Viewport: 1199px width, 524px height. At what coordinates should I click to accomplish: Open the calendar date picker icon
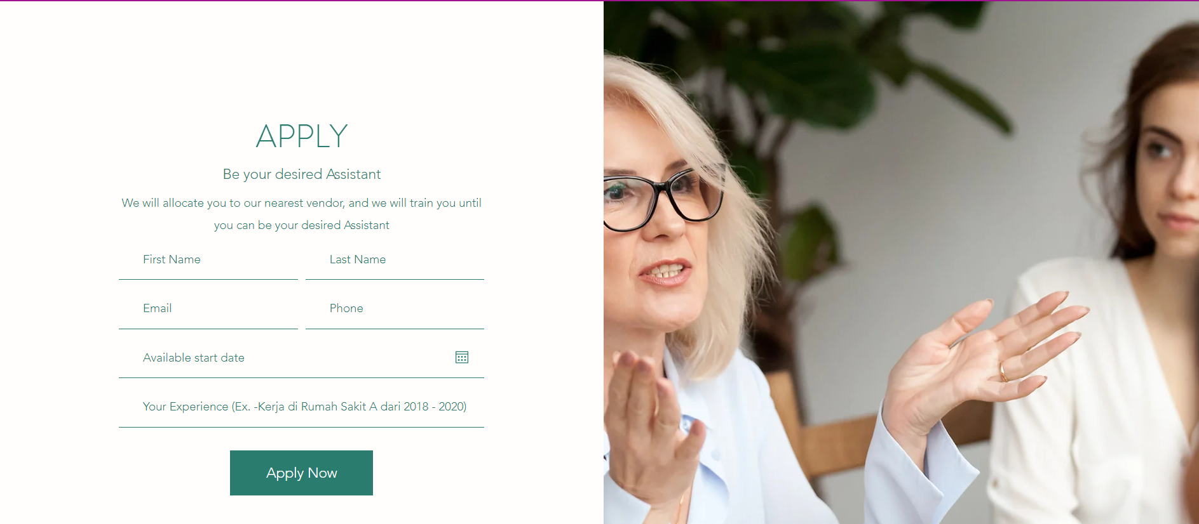point(462,357)
